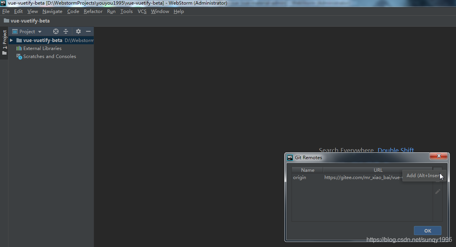Open the Window menu
This screenshot has width=456, height=247.
coord(160,11)
